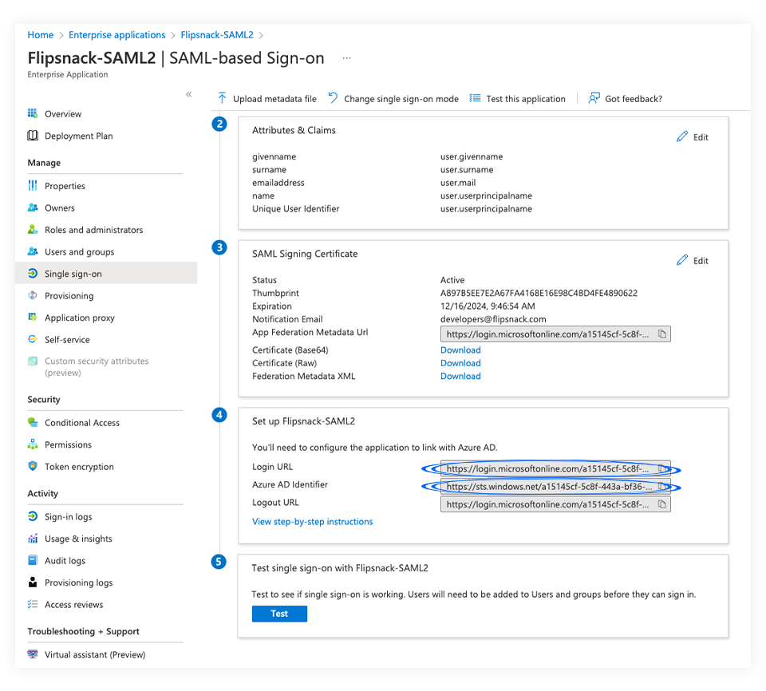The image size is (766, 691).
Task: Download the Certificate (Raw)
Action: [x=460, y=363]
